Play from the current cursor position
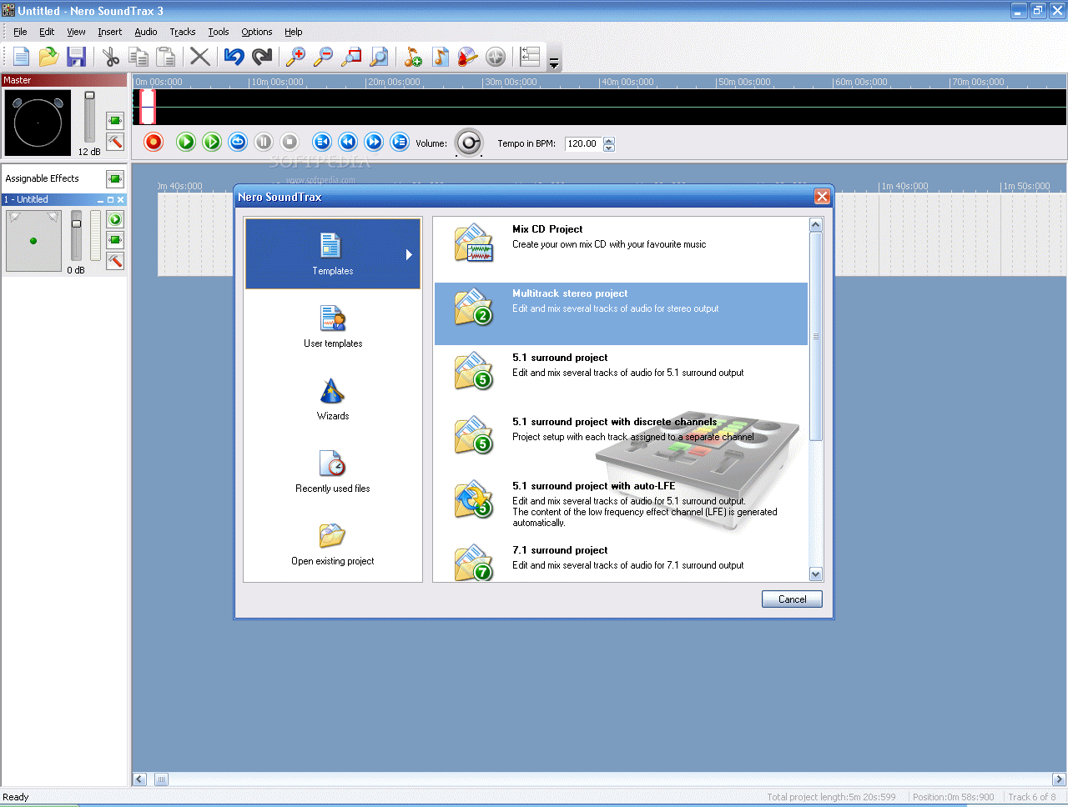Screen dimensions: 1068x807 pos(212,142)
